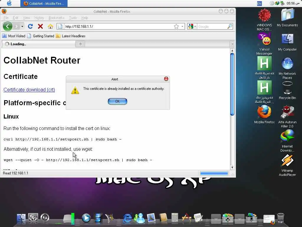Click the 05:56 clock in the top bar
Viewport: 302px width, 227px height.
(293, 3)
